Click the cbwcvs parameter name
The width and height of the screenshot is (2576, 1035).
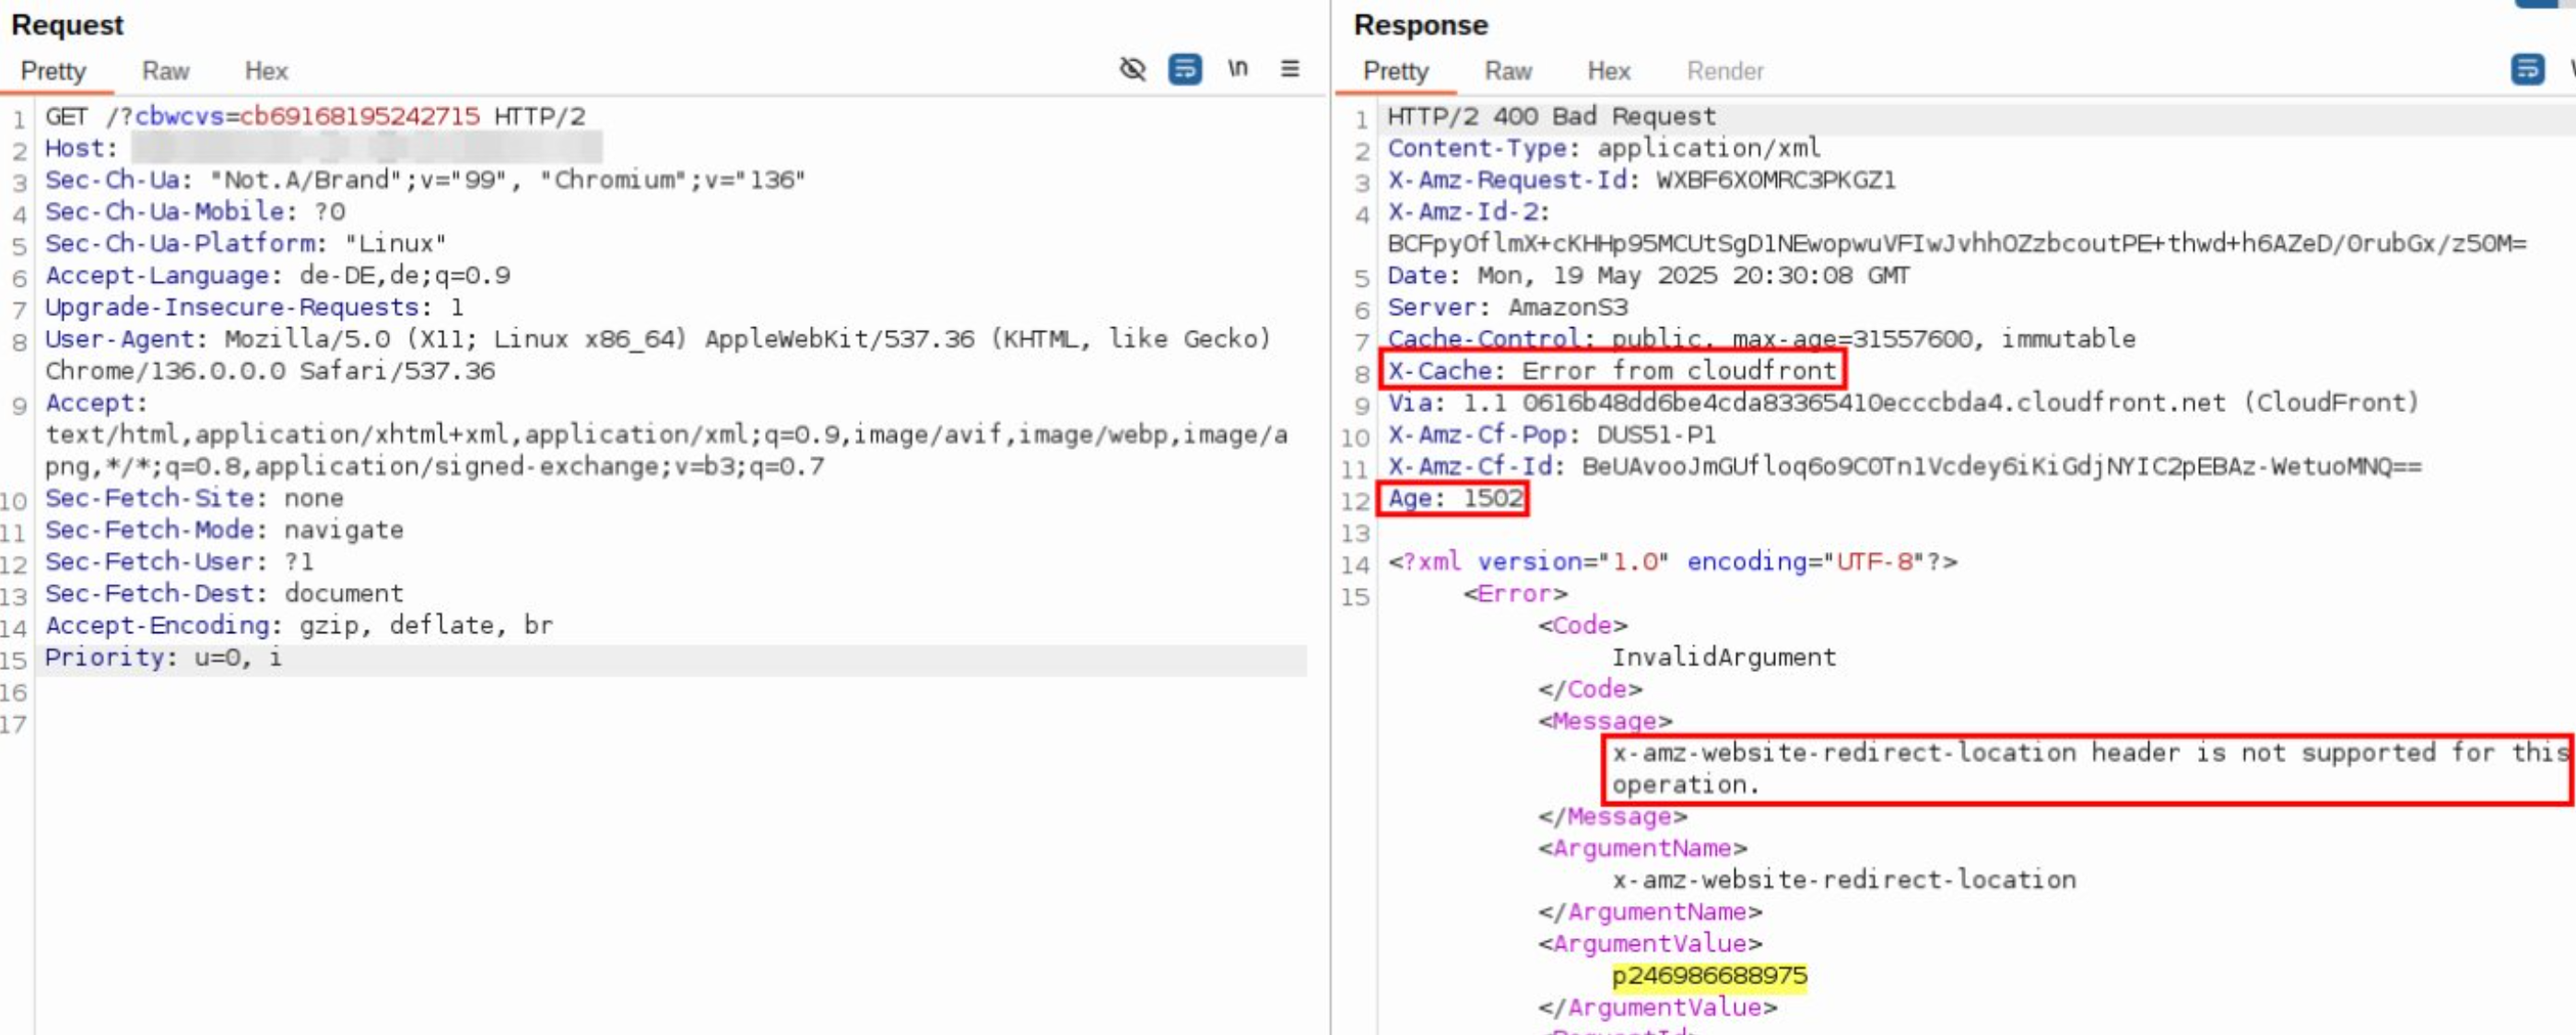point(179,116)
